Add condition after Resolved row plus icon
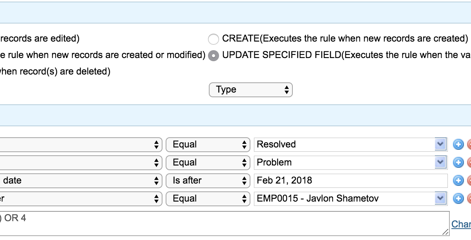Viewport: 471px width, 240px height. tap(458, 145)
